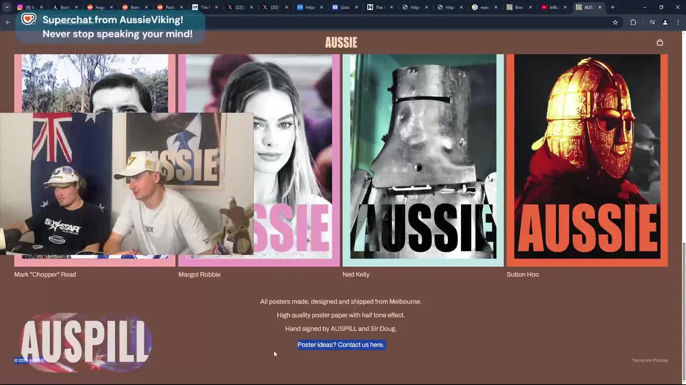
Task: Switch to the 'Post' Reddit tab
Action: tap(169, 7)
